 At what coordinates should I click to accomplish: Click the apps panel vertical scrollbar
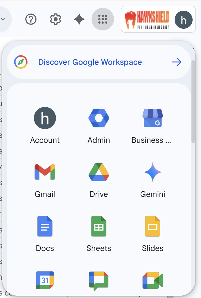click(x=193, y=101)
